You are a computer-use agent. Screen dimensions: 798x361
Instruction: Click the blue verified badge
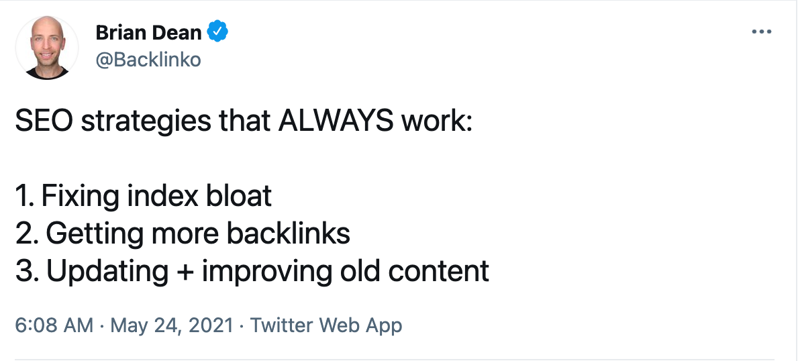[x=217, y=31]
